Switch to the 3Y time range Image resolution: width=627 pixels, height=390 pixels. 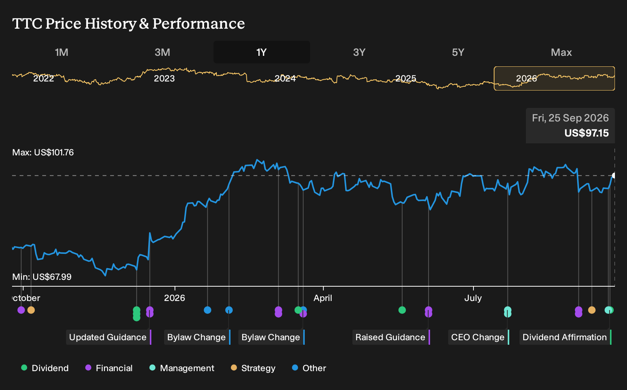(359, 52)
